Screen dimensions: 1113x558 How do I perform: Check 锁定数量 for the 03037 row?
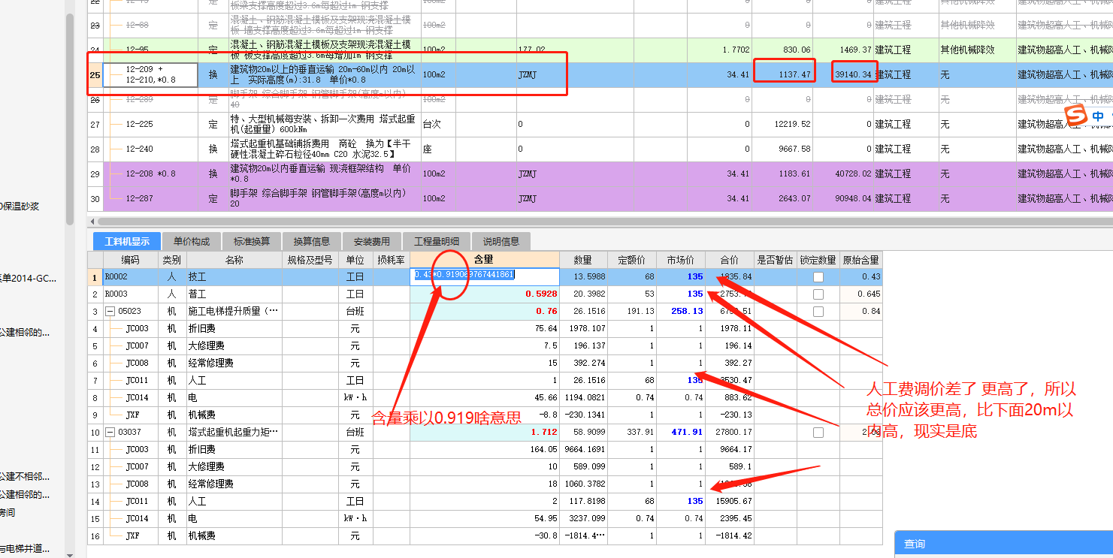[x=818, y=433]
